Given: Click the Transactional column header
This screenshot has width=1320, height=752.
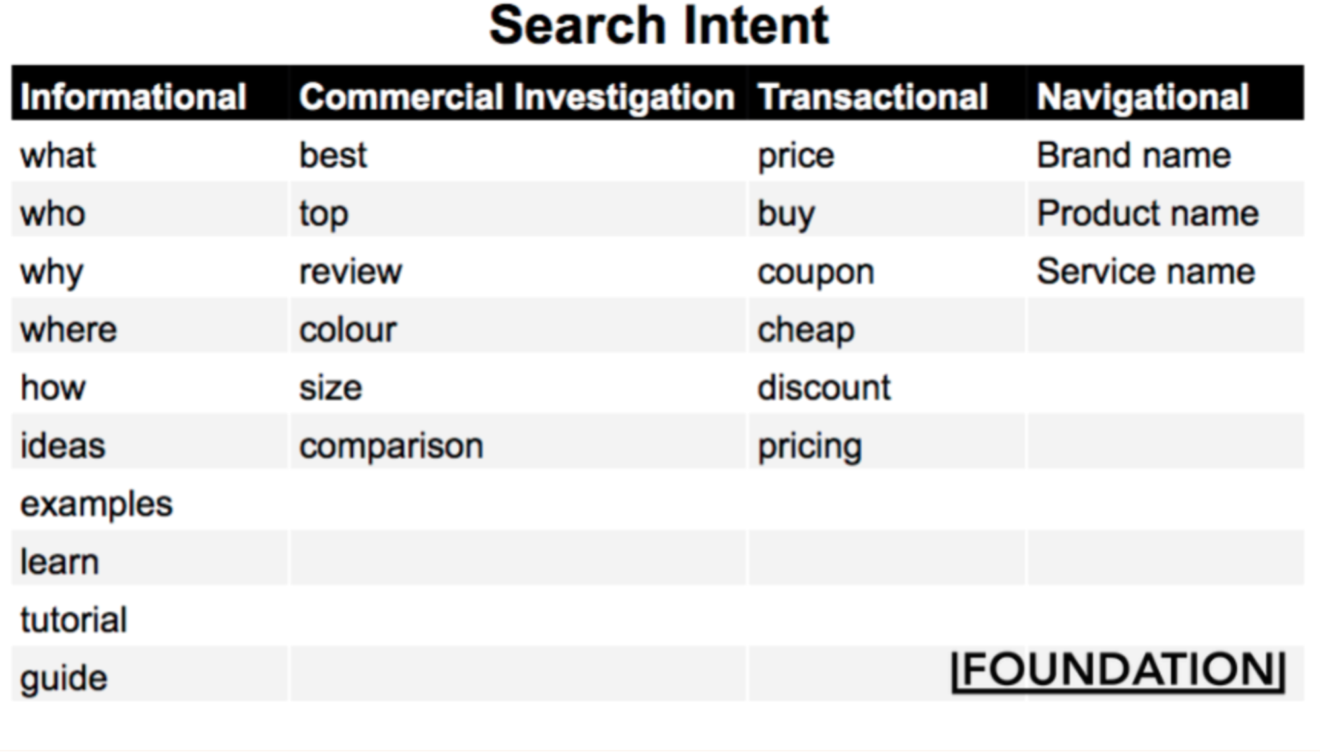Looking at the screenshot, I should (872, 96).
